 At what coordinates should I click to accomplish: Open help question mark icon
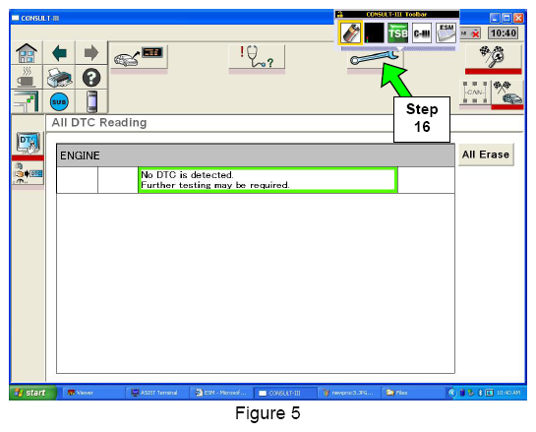[x=91, y=78]
